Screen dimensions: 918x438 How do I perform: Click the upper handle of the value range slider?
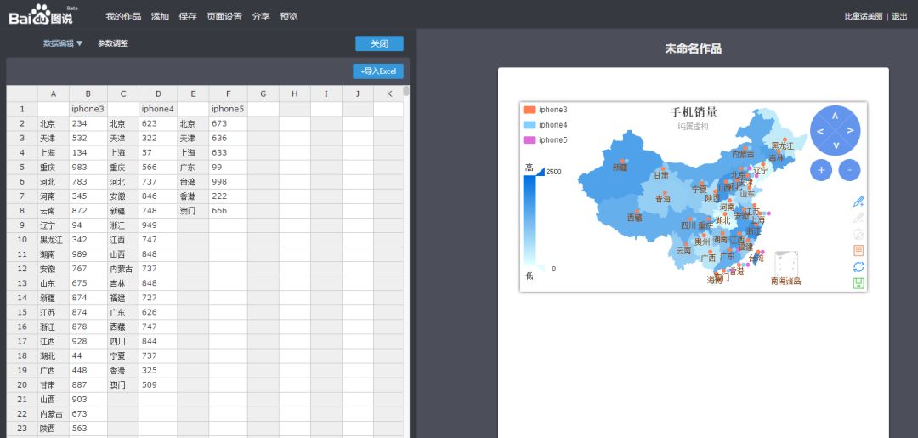click(540, 172)
